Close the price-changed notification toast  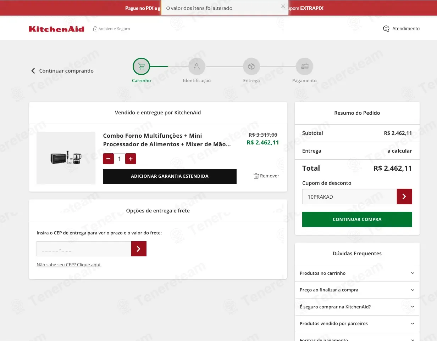point(283,6)
